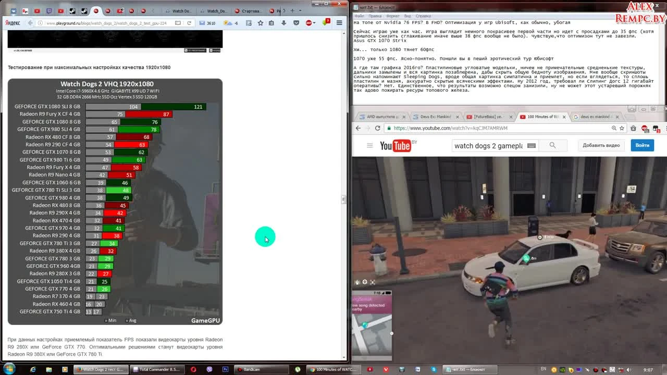Open Photoshop from the taskbar
Screen dimensions: 667x375
tap(225, 369)
